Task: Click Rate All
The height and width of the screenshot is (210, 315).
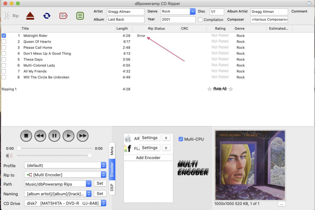Action: 220,89
